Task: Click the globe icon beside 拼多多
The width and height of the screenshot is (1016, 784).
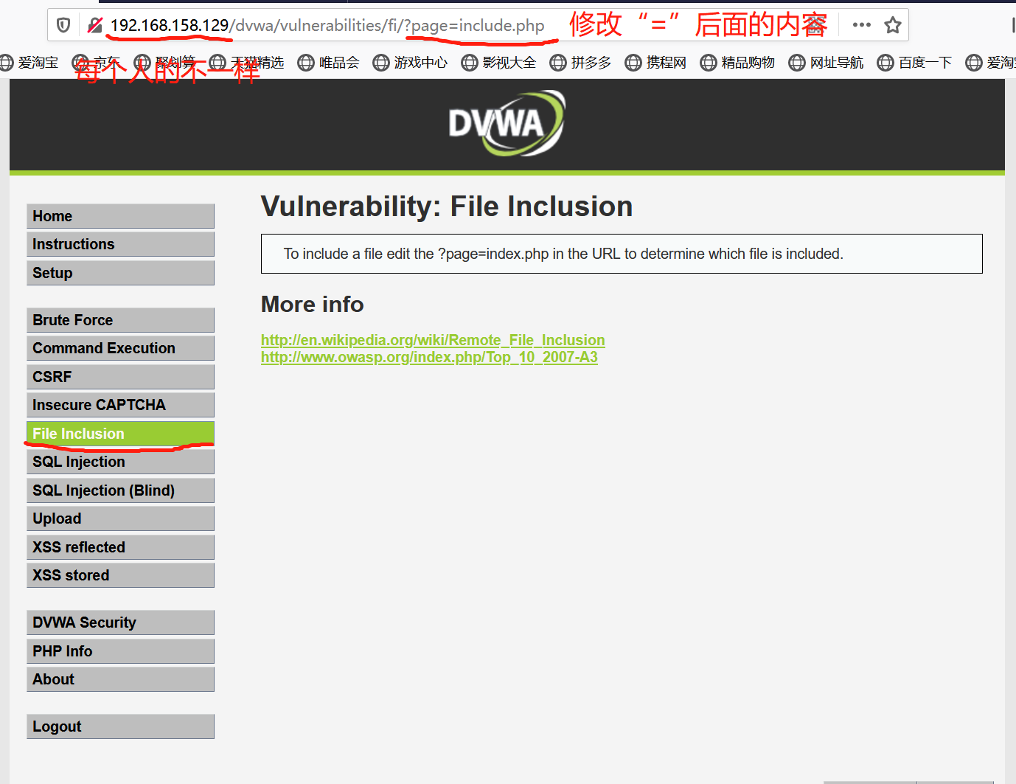Action: [558, 63]
